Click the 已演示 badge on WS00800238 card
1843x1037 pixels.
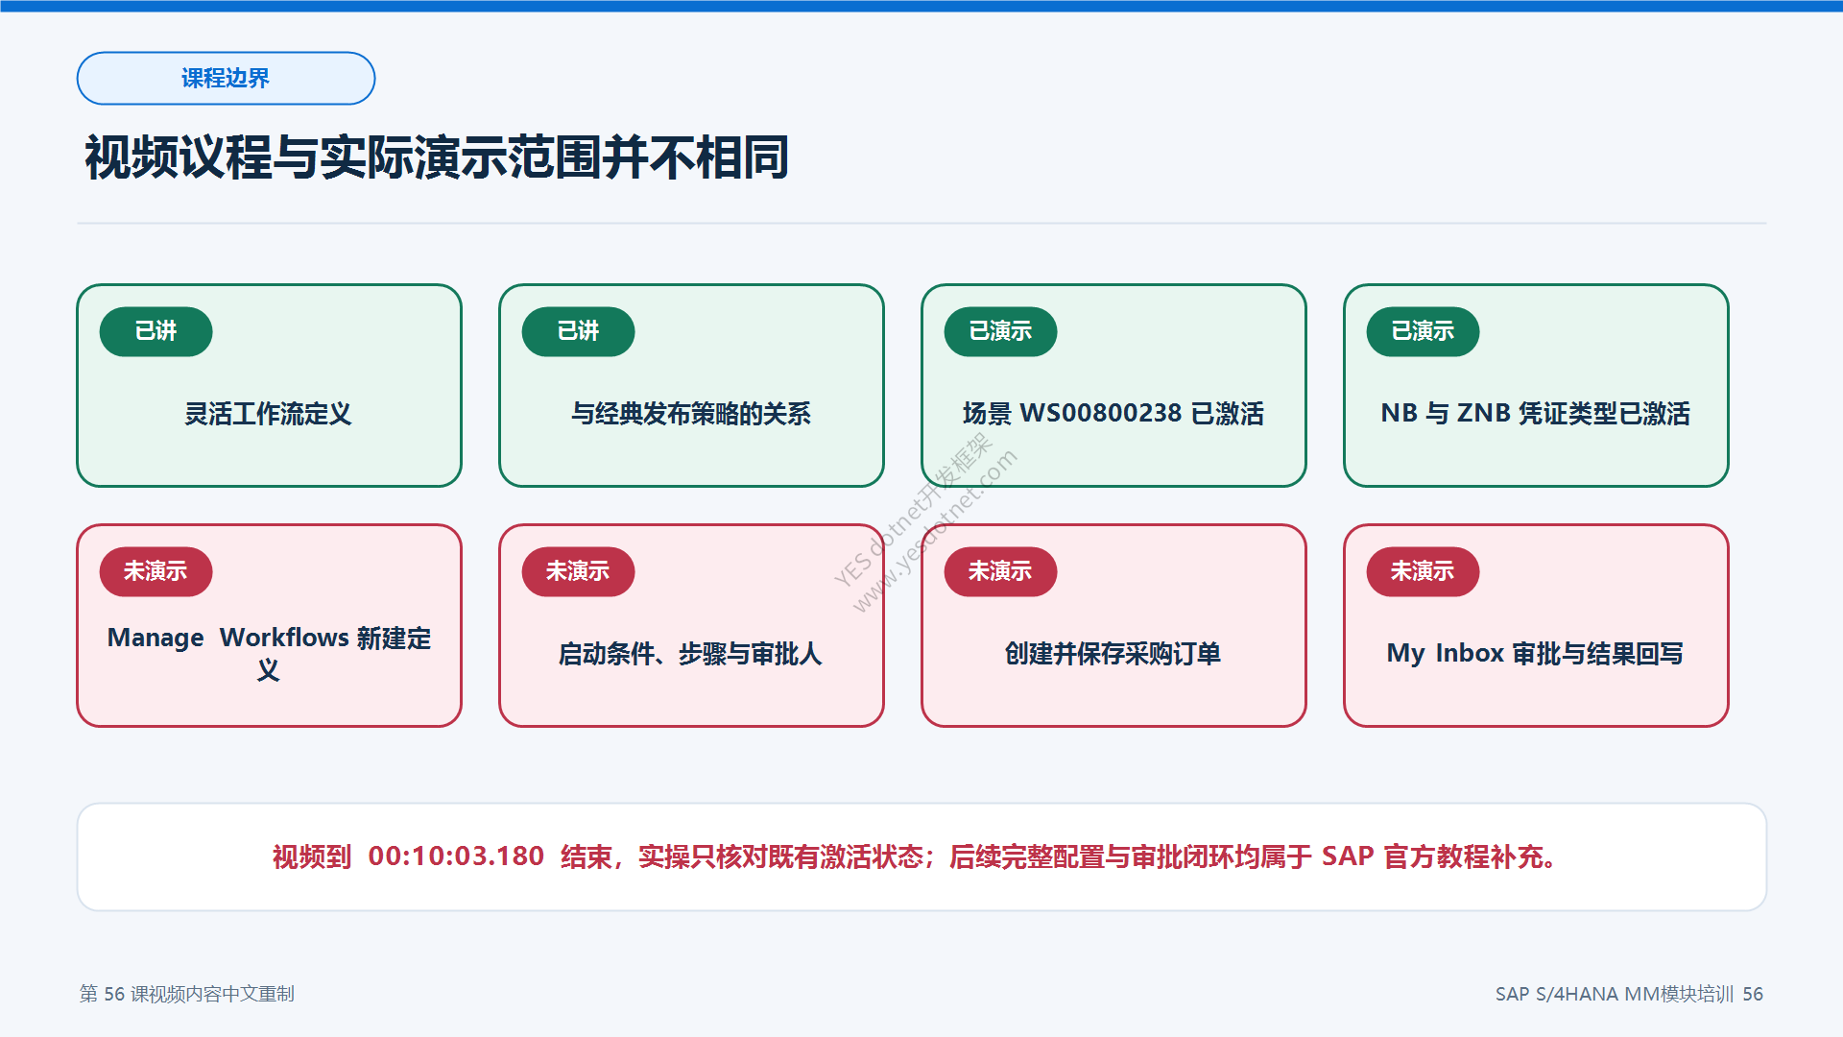coord(1000,331)
